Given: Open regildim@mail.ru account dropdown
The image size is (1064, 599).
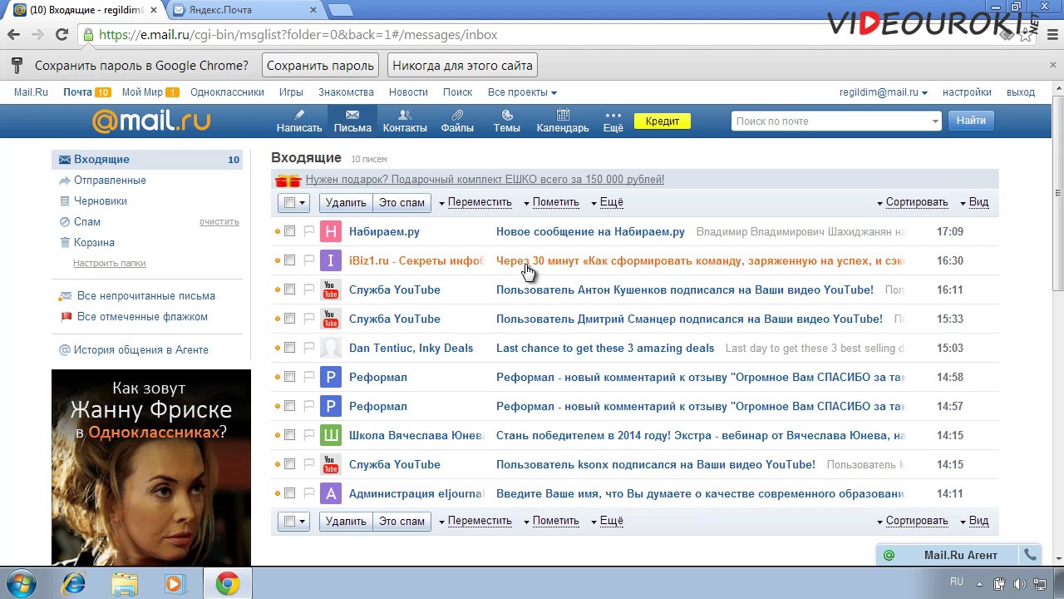Looking at the screenshot, I should coord(883,92).
